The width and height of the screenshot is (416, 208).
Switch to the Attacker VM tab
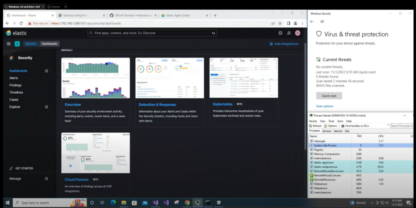click(57, 6)
